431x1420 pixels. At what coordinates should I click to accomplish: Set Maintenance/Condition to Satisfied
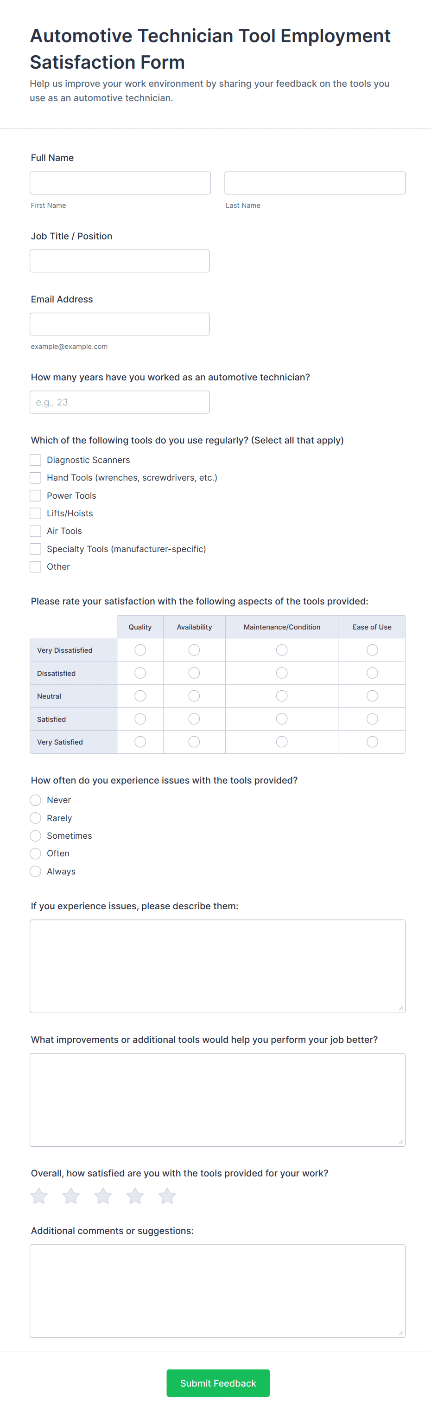(282, 719)
